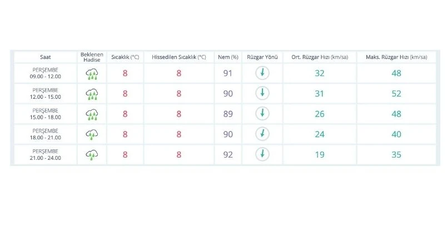
Task: Click wind direction arrow for 12.00 - 15.00
Action: click(x=262, y=93)
